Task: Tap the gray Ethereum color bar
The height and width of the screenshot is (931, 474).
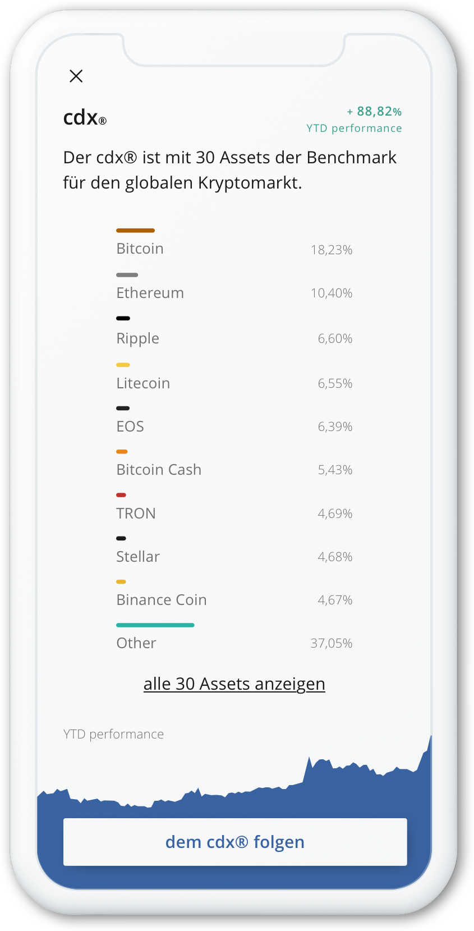Action: [x=127, y=275]
